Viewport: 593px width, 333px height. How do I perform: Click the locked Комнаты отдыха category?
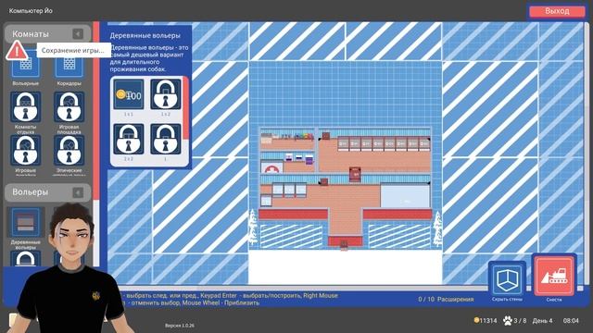[25, 107]
